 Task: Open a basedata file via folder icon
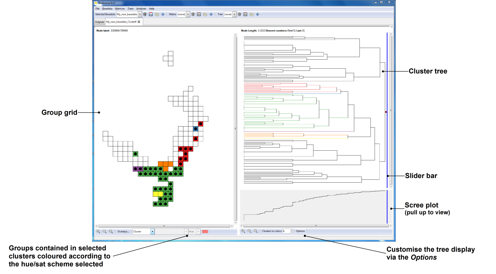(x=157, y=14)
